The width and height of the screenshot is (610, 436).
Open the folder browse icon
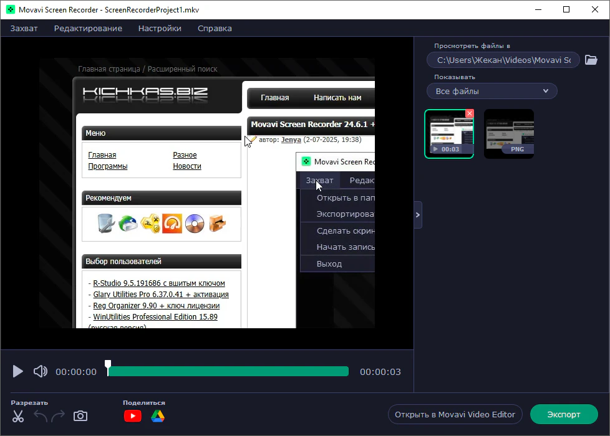click(x=591, y=60)
